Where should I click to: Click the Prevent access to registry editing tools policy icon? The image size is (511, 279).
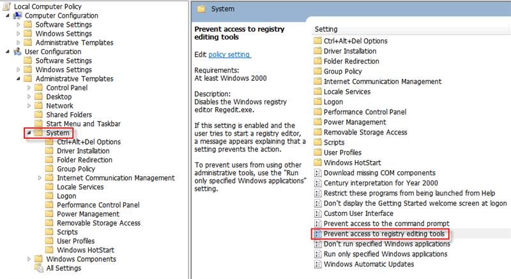[x=317, y=234]
